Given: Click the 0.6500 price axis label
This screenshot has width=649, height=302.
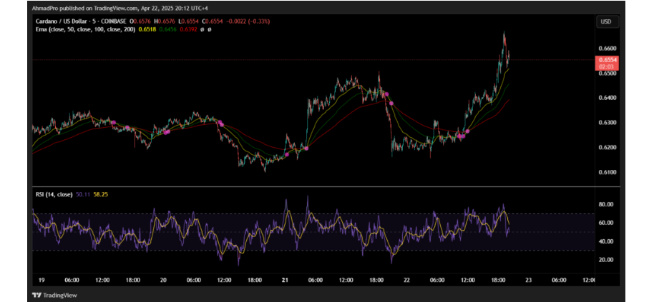Looking at the screenshot, I should (x=606, y=73).
